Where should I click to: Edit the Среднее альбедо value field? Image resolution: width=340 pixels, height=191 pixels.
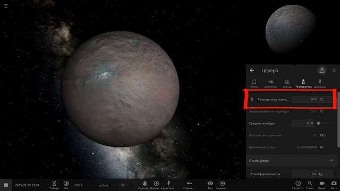(303, 123)
